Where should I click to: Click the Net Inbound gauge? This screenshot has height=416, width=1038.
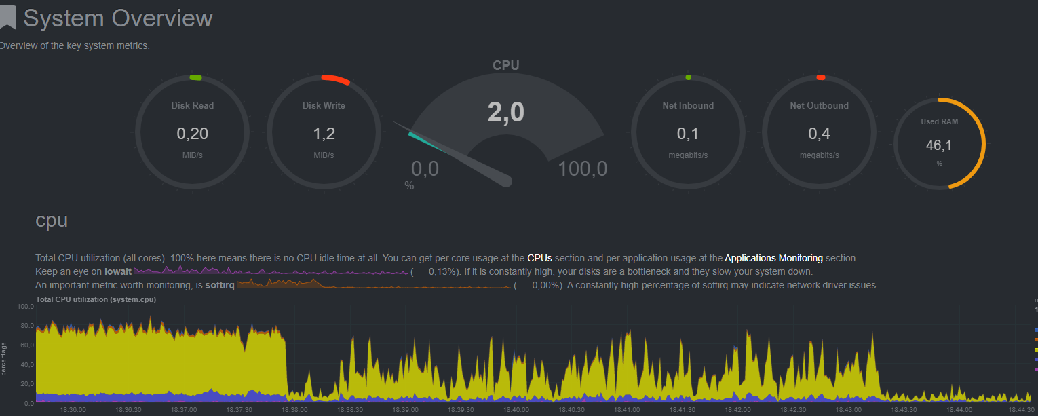(688, 132)
